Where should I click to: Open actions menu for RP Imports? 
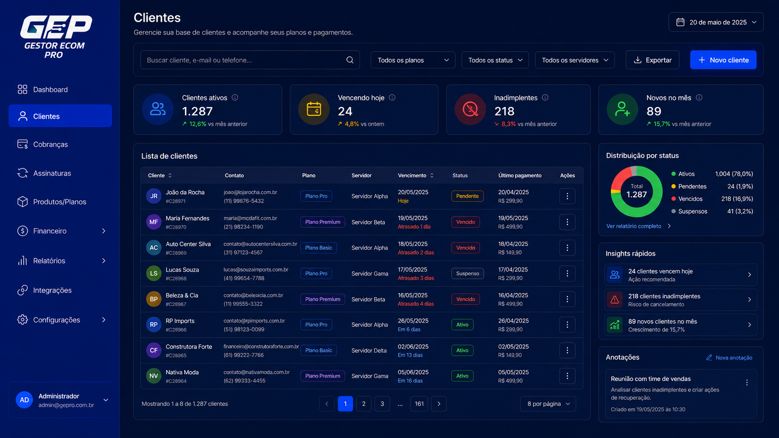pos(567,324)
